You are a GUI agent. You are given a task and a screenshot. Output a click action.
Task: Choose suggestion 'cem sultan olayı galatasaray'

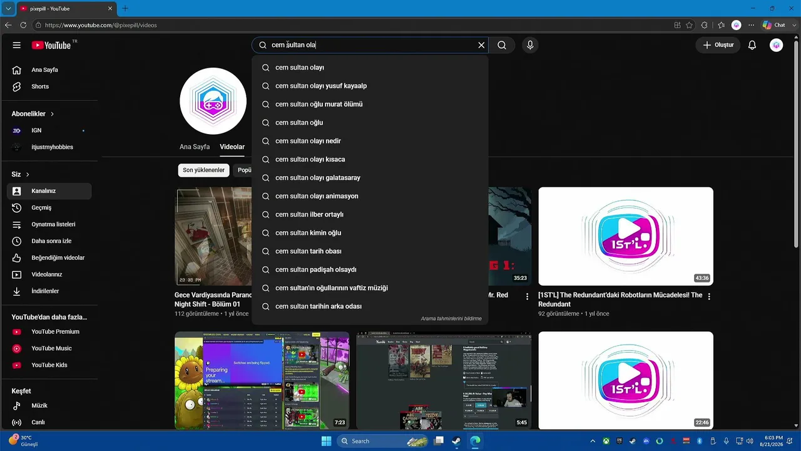pyautogui.click(x=370, y=178)
